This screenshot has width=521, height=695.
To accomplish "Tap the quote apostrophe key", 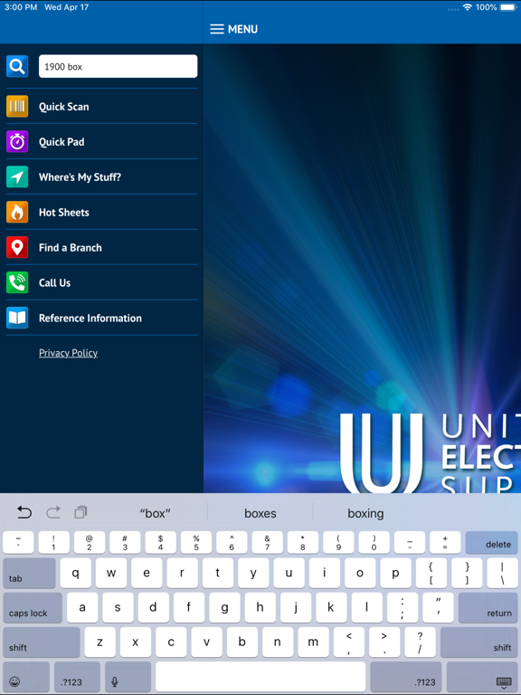I will (x=438, y=608).
